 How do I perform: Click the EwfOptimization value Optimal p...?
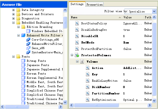click(x=132, y=100)
